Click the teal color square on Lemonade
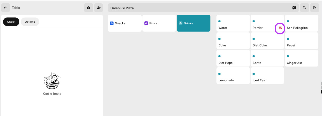This screenshot has height=116, width=322. [220, 74]
